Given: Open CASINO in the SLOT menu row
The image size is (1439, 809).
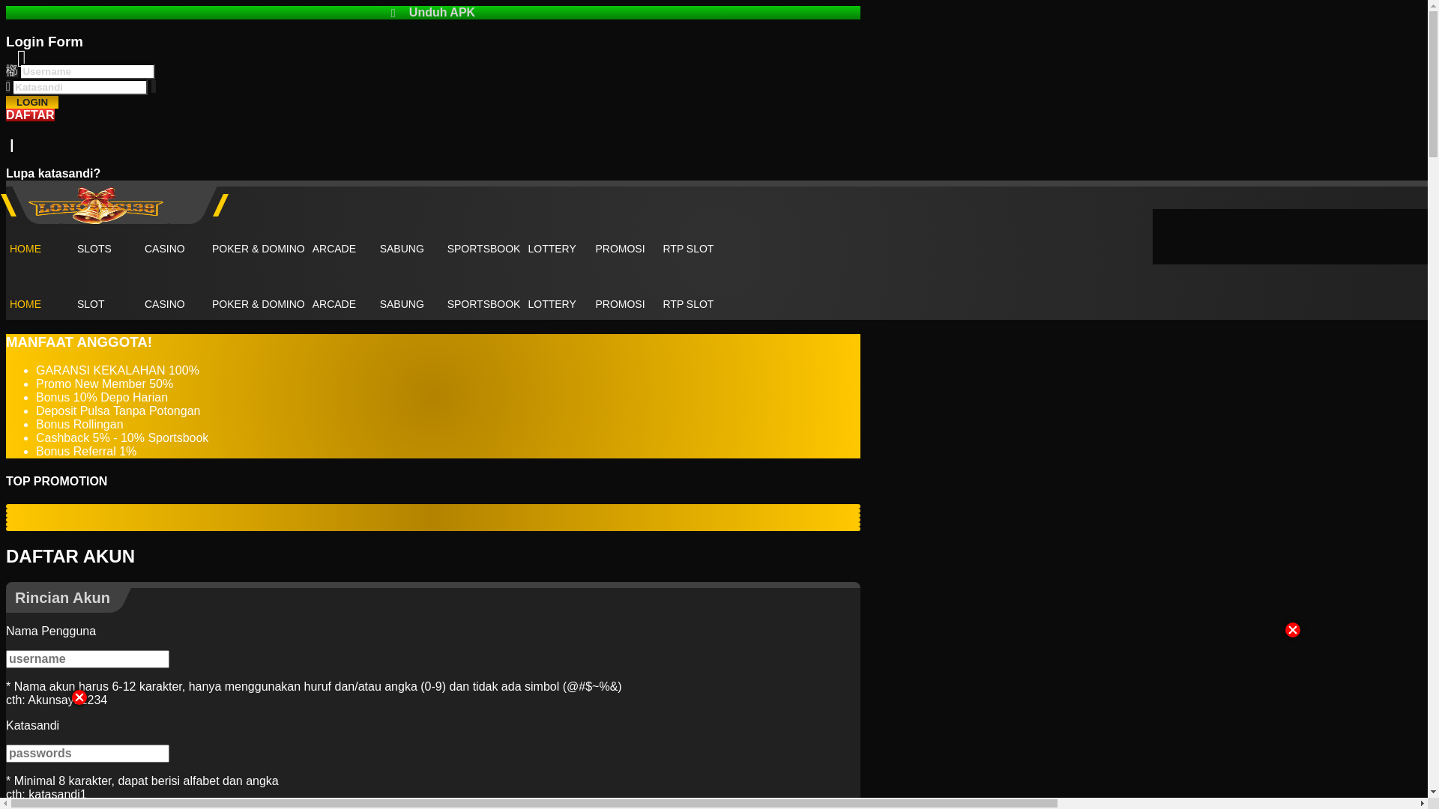Looking at the screenshot, I should coord(165,304).
